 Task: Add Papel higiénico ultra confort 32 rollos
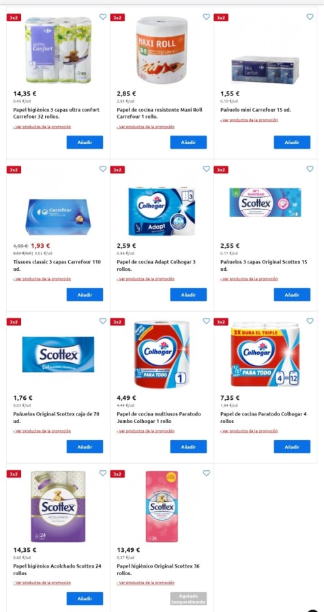click(85, 142)
